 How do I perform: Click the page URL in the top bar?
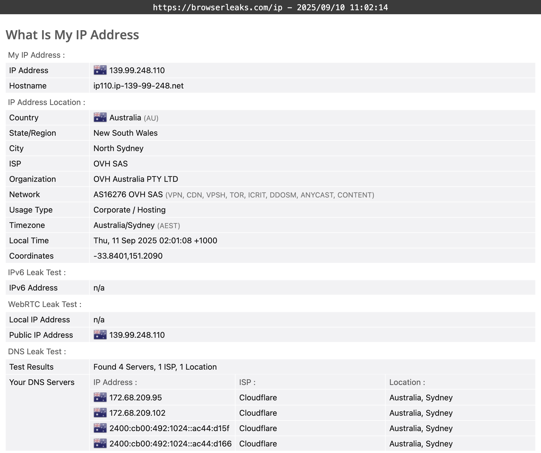218,7
